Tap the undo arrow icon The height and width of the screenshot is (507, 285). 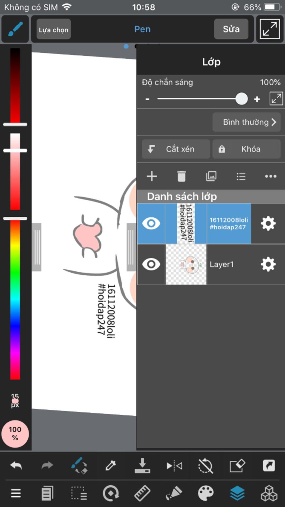click(16, 465)
